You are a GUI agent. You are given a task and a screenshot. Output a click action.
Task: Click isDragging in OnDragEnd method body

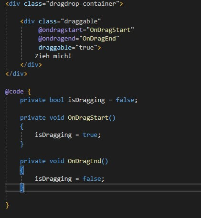point(53,179)
